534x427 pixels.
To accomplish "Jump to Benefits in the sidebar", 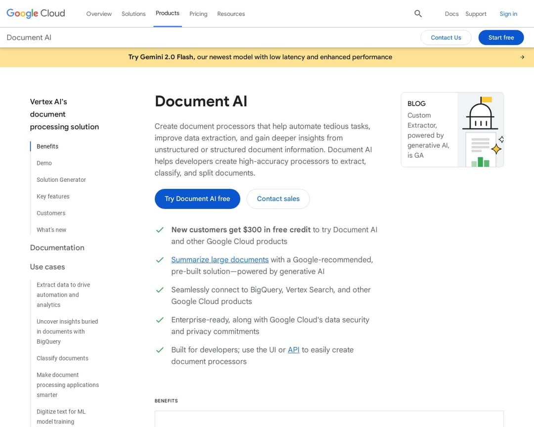I will click(47, 146).
